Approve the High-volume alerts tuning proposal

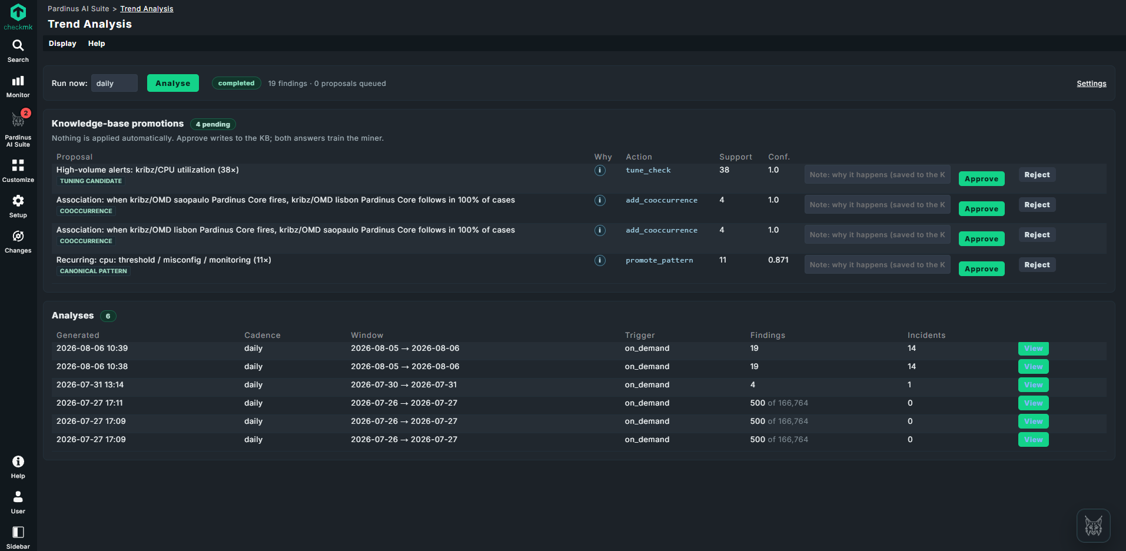click(981, 178)
